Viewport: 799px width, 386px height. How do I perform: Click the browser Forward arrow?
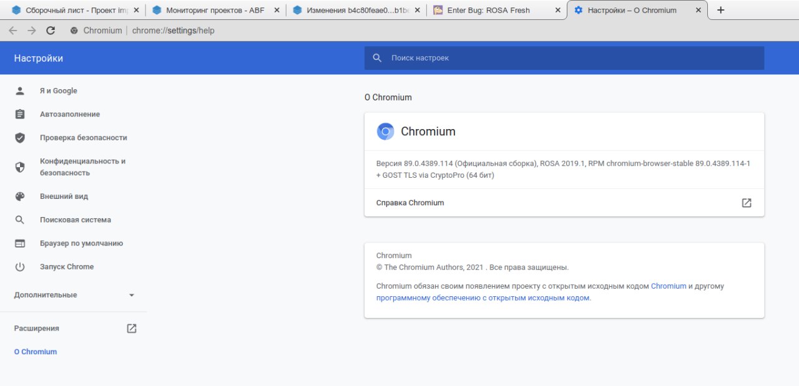[32, 31]
